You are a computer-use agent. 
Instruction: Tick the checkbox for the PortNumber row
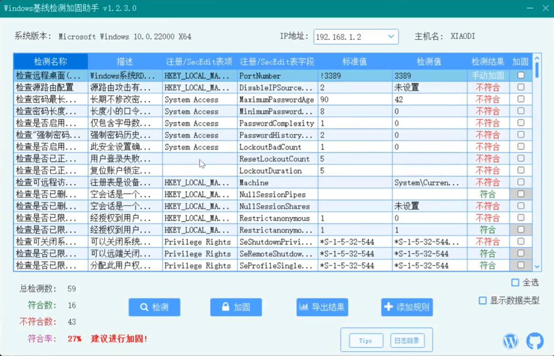click(521, 75)
